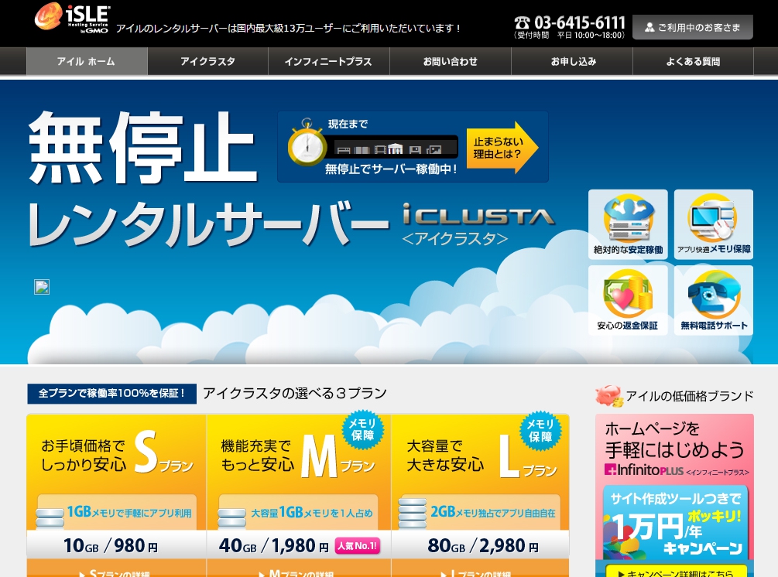This screenshot has width=778, height=577.
Task: Open the InfinitoPLUS logo in side banner
Action: pyautogui.click(x=644, y=470)
